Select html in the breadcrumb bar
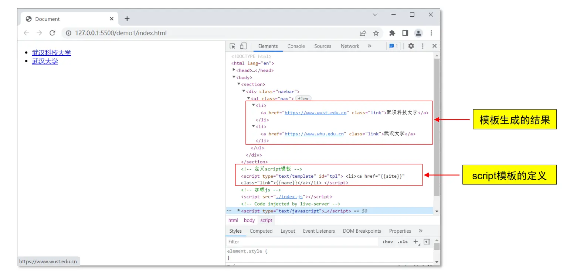 (233, 220)
